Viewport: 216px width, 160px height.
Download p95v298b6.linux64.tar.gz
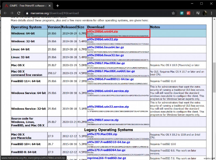pyautogui.click(x=105, y=47)
